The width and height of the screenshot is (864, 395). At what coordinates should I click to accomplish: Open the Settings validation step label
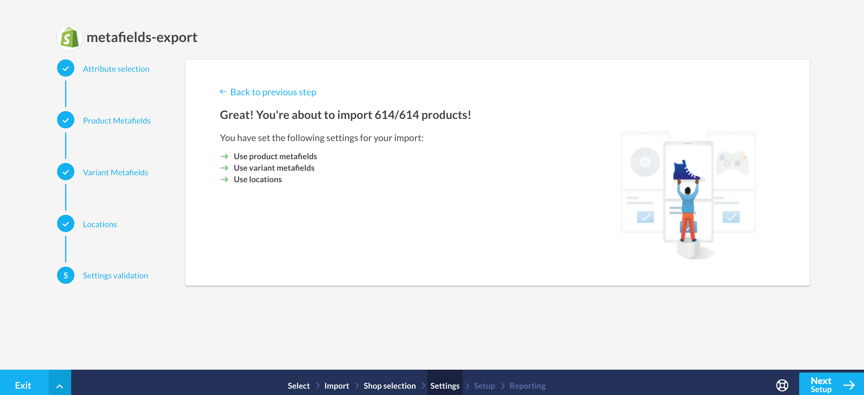pos(115,276)
